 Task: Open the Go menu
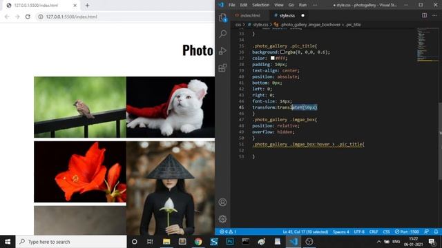[291, 5]
